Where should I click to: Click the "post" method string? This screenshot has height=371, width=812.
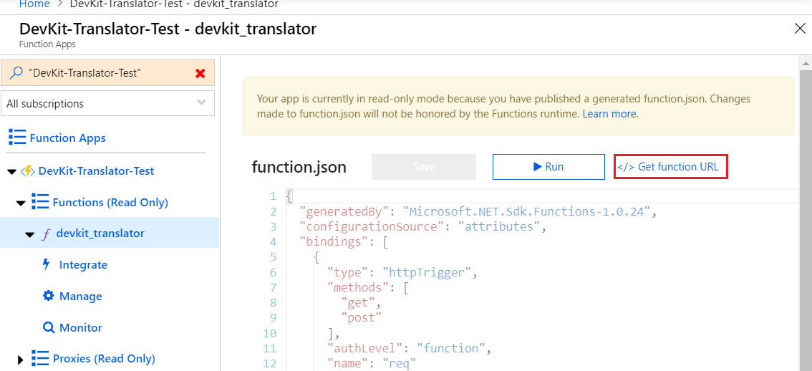click(x=362, y=317)
